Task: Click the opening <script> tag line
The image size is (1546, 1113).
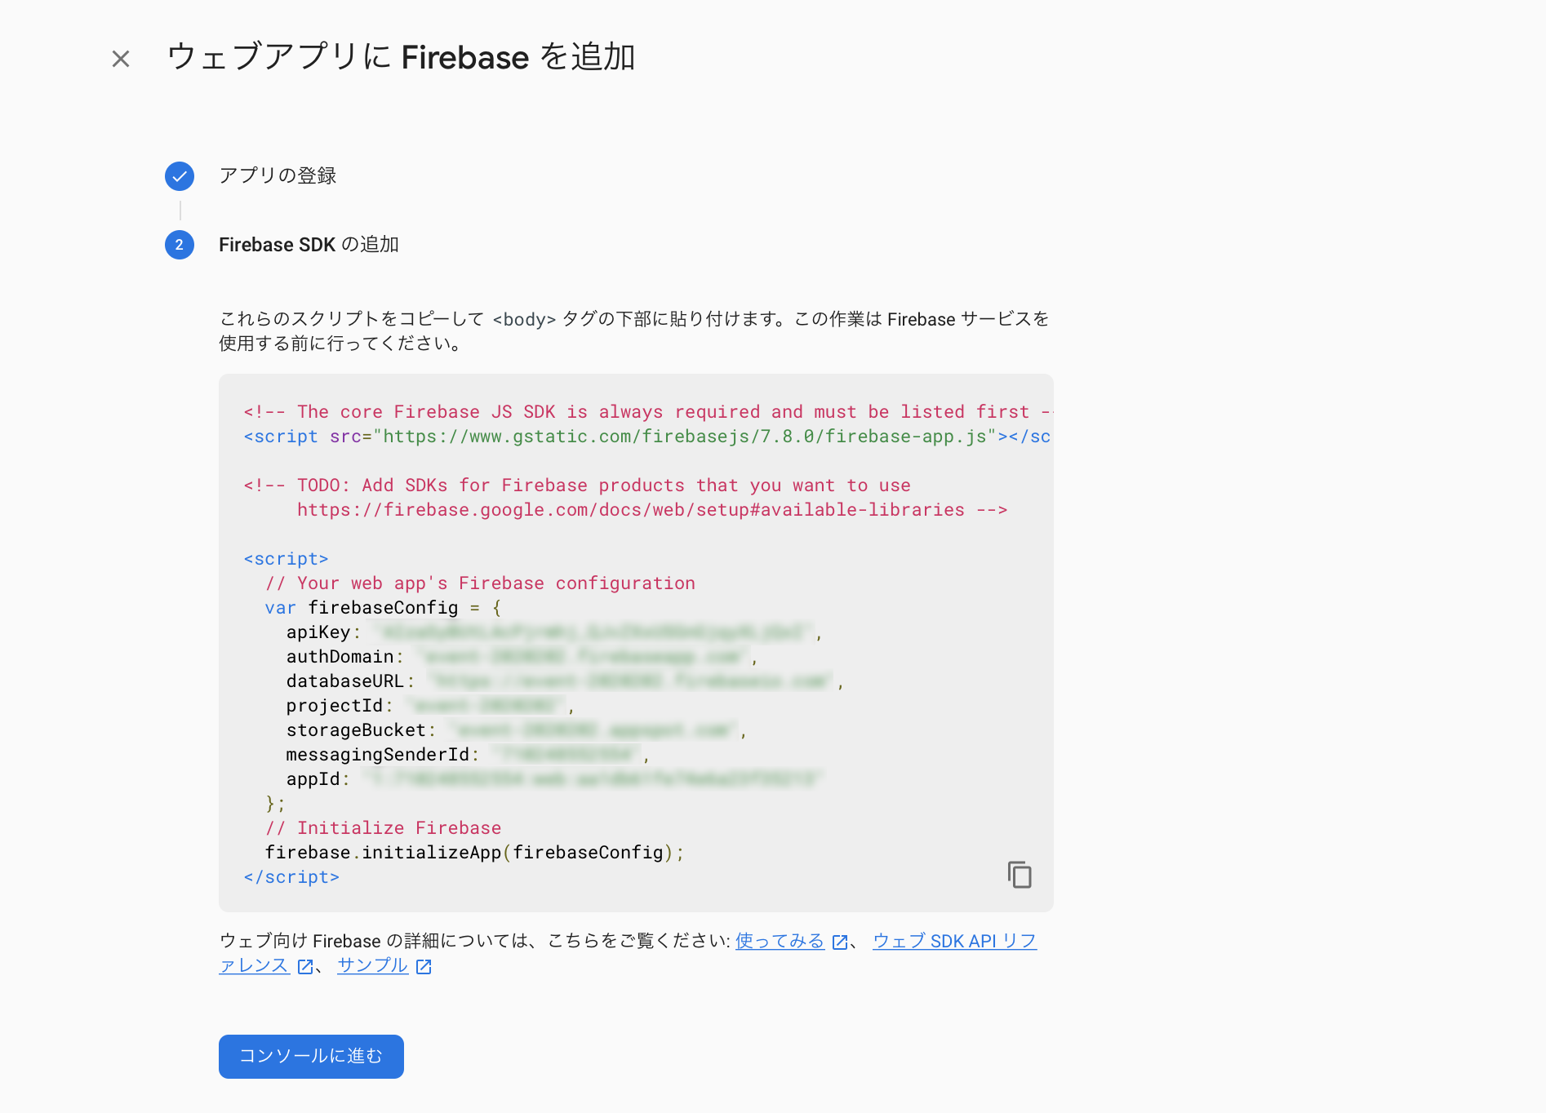Action: [286, 559]
